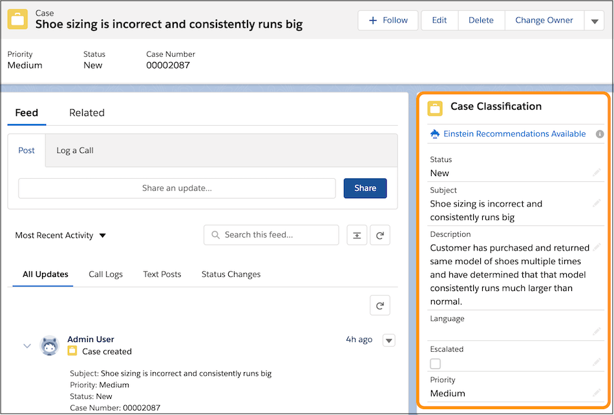Toggle the Escalated checkbox

436,363
